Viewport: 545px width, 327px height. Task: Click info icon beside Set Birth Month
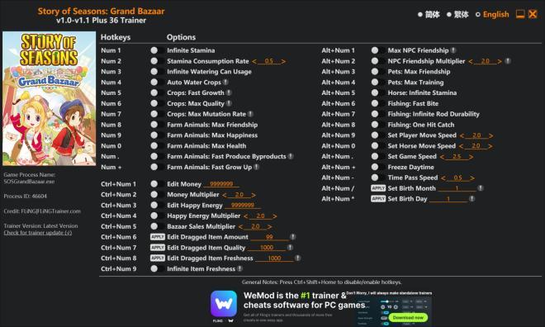click(481, 188)
